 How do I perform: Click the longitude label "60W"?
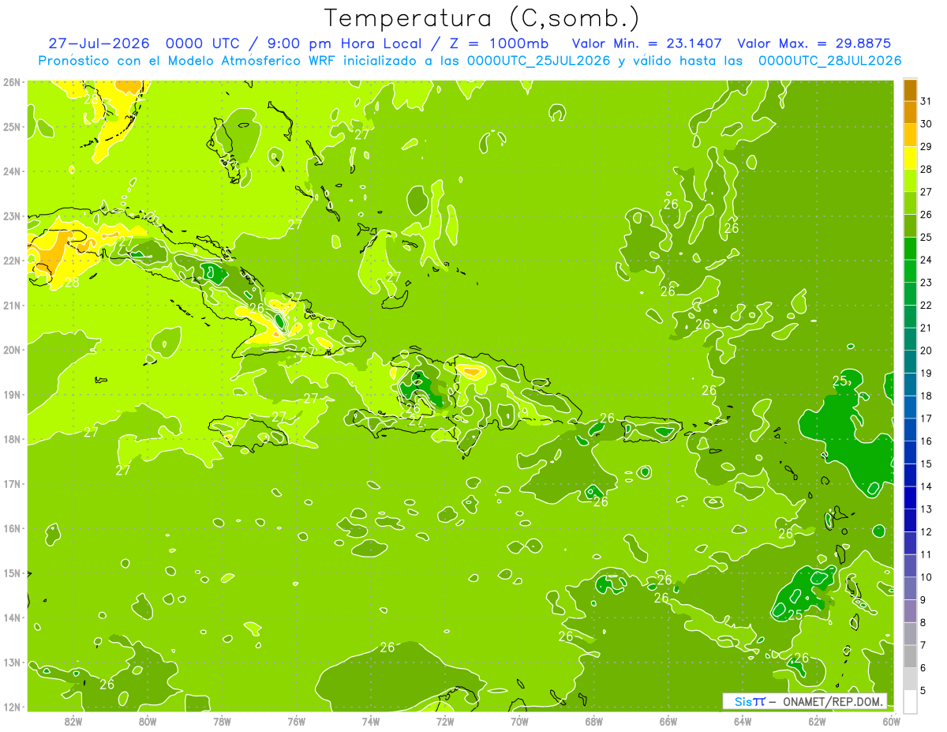(x=891, y=721)
